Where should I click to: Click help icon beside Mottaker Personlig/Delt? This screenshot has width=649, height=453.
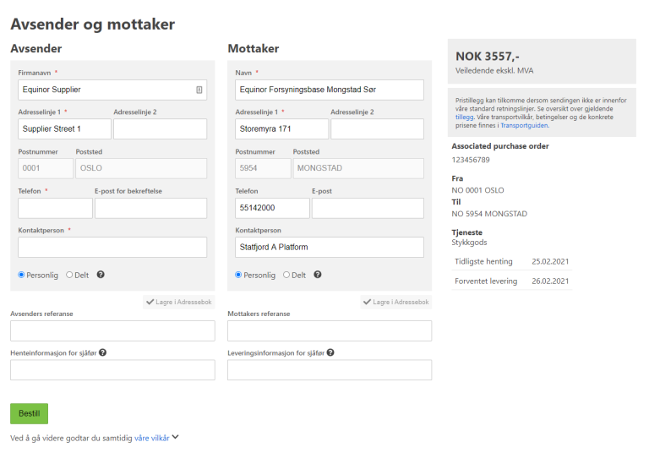tap(318, 275)
